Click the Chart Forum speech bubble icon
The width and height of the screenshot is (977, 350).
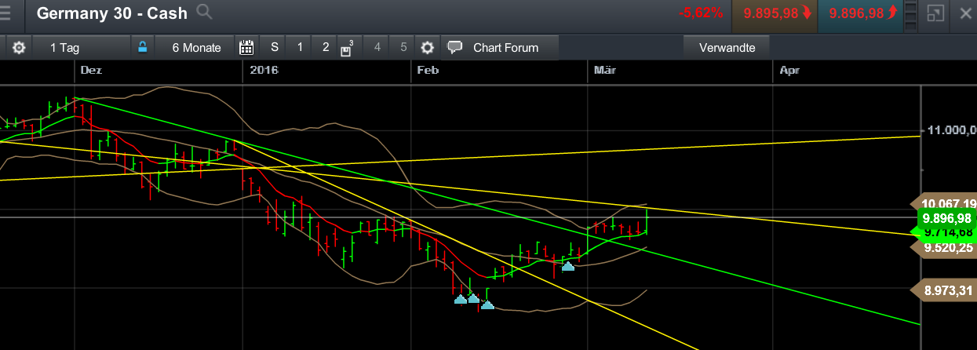455,47
